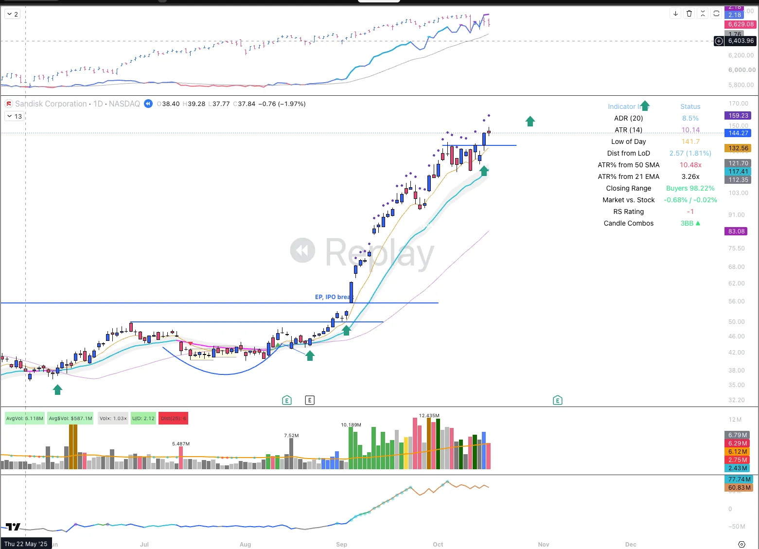Click the left earnings E marker in green

pos(287,400)
